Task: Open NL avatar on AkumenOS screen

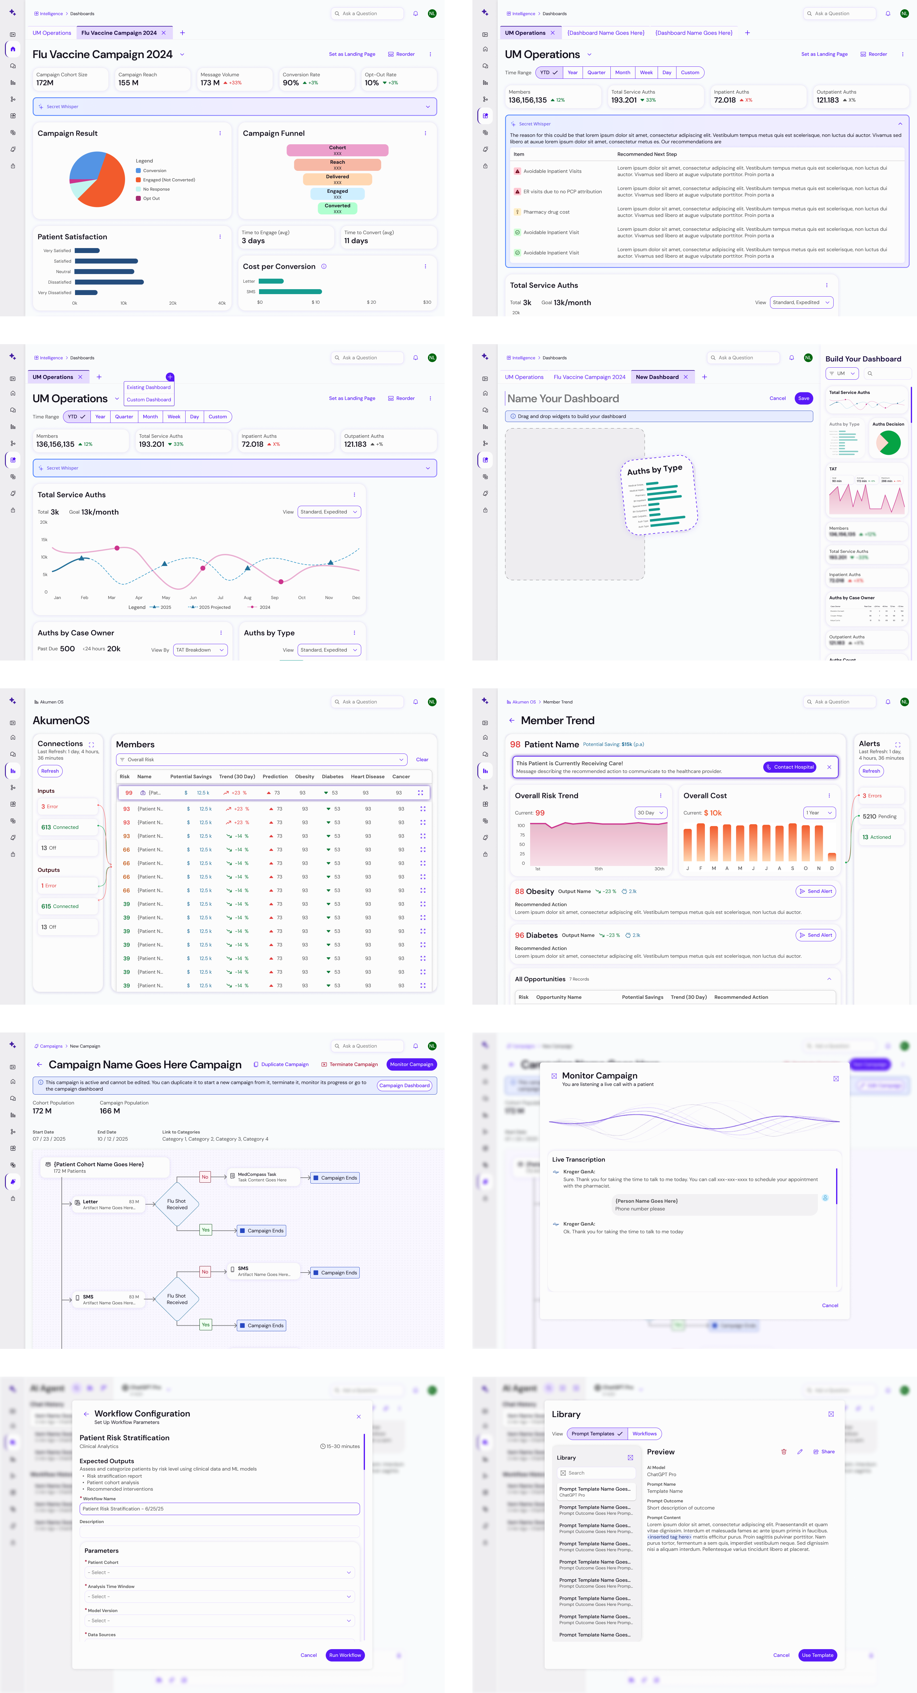Action: click(432, 702)
